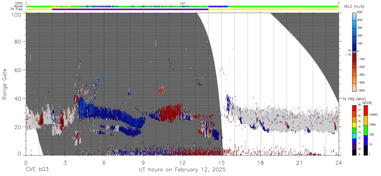The height and width of the screenshot is (176, 381).
Task: Click the 18 MHz label in frequency legend
Action: [359, 105]
